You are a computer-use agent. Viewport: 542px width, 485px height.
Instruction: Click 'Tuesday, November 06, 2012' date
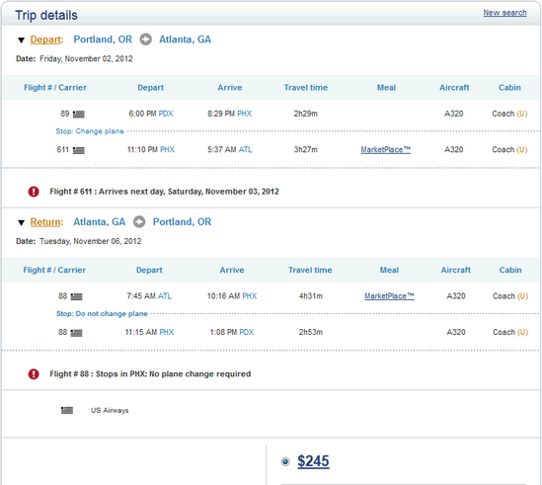tap(91, 241)
